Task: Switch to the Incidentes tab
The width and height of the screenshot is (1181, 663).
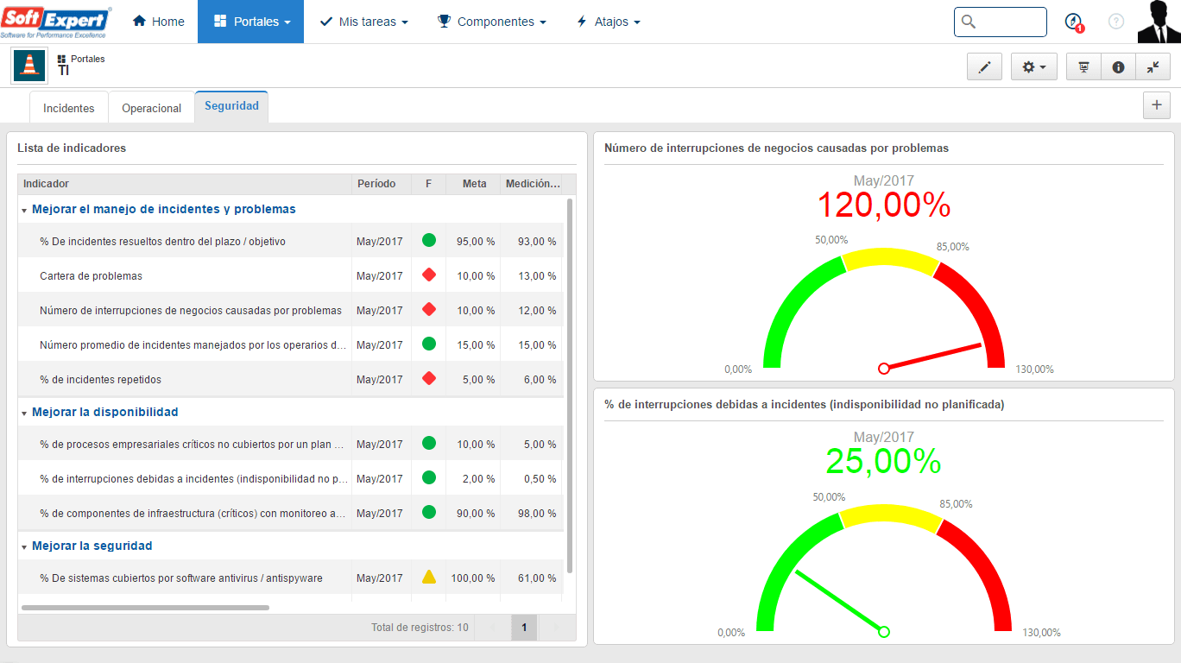Action: point(69,108)
